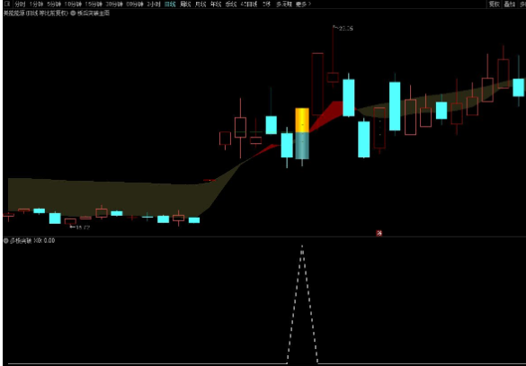Open main chart indicator circle icon
526x366 pixels.
pos(73,13)
